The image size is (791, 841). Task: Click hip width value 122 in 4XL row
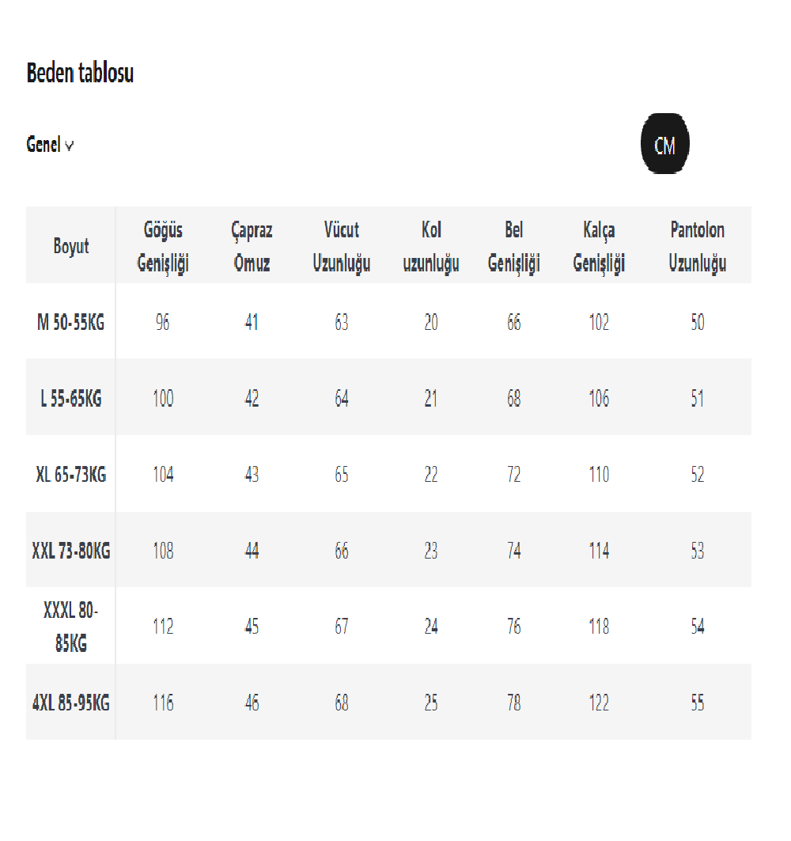pos(599,703)
